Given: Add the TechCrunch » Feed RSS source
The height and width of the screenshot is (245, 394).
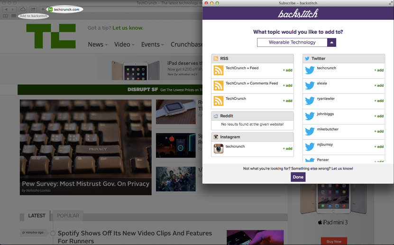Looking at the screenshot, I should tap(287, 70).
